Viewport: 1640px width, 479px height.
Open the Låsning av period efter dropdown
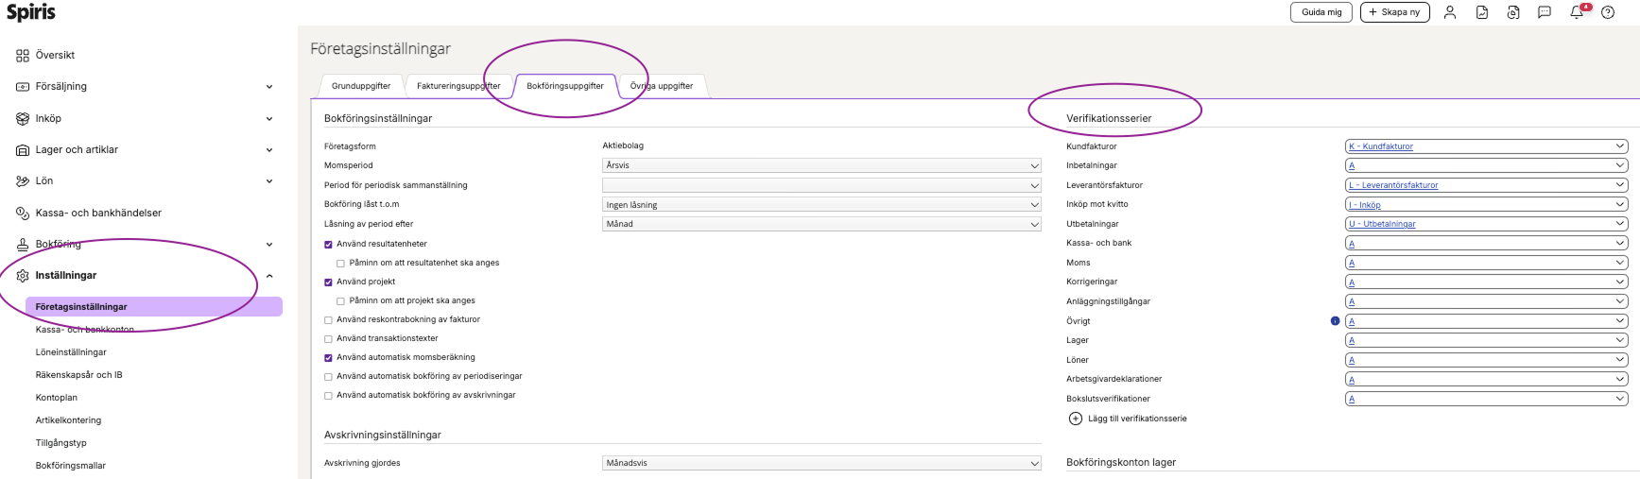pyautogui.click(x=820, y=224)
